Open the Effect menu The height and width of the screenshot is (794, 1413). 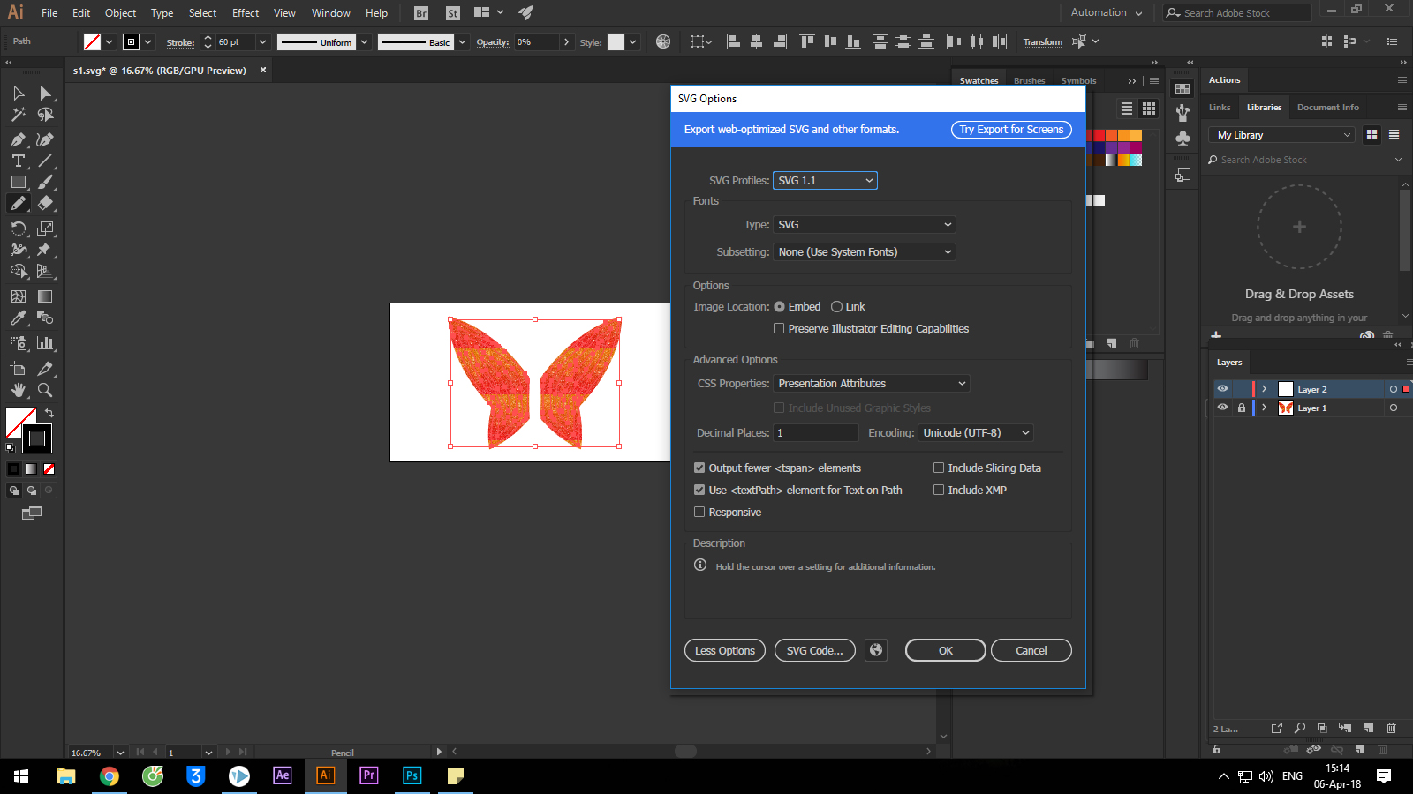pos(246,13)
